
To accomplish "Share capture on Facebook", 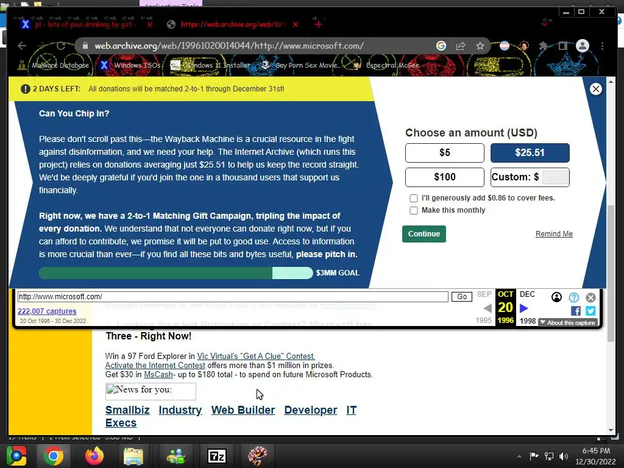I will coord(575,311).
